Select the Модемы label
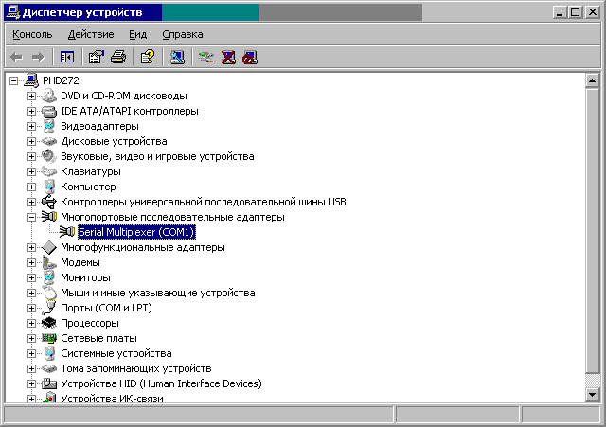Screen dimensions: 606x427 click(80, 262)
